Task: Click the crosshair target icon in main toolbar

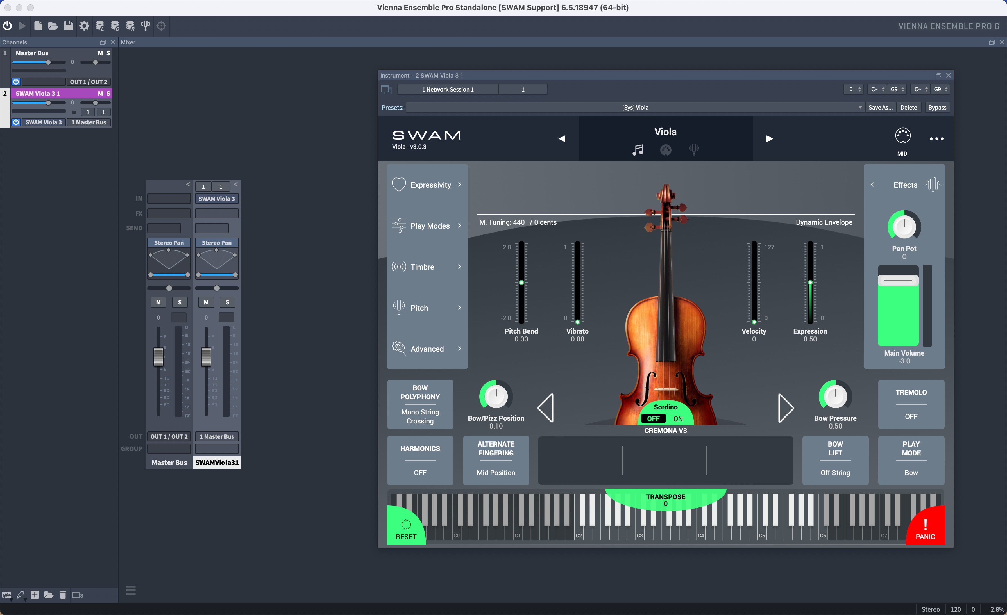Action: [162, 26]
